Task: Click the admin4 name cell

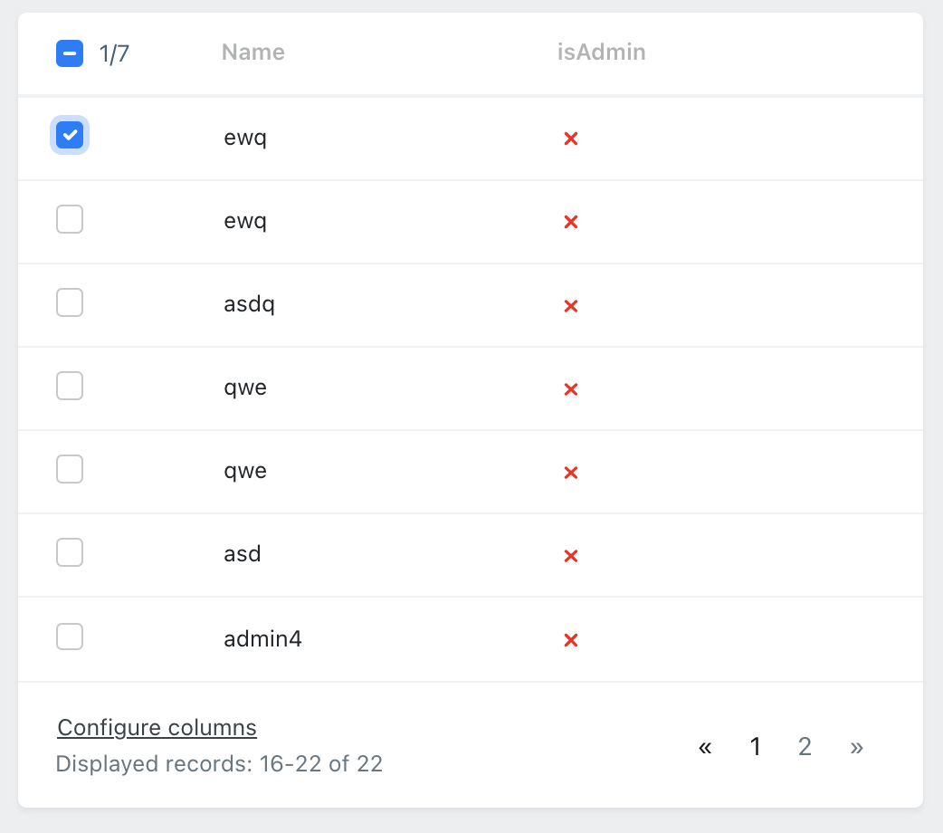Action: pyautogui.click(x=262, y=639)
